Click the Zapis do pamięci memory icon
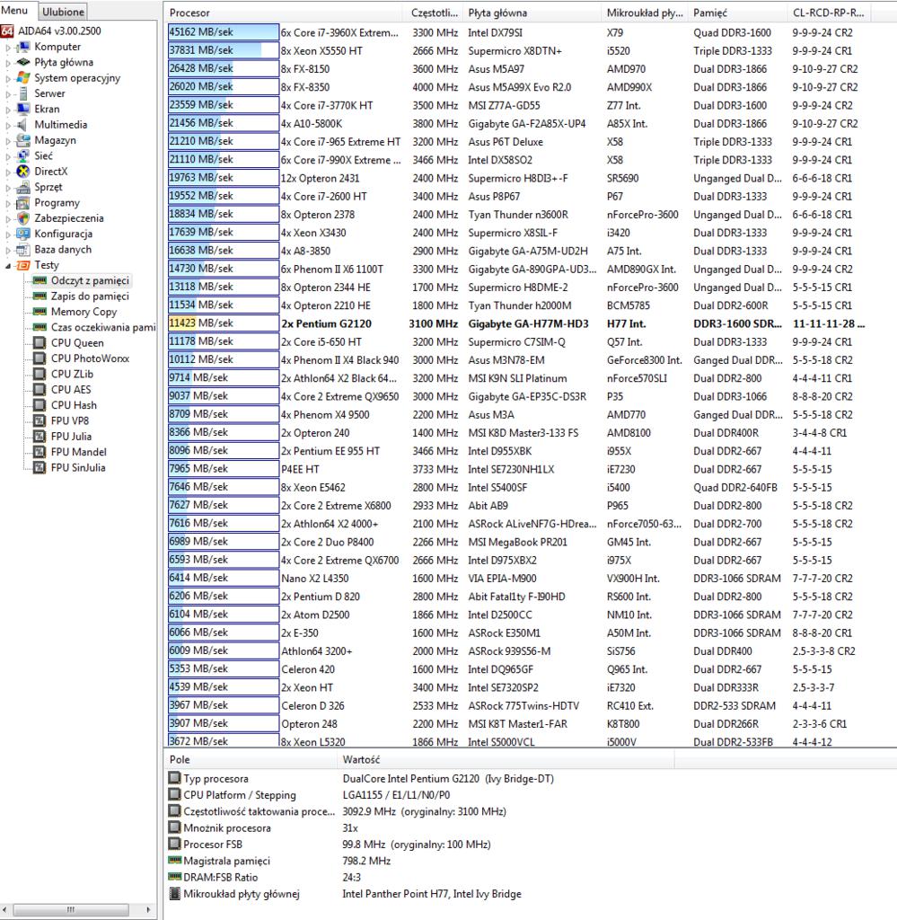 click(40, 296)
